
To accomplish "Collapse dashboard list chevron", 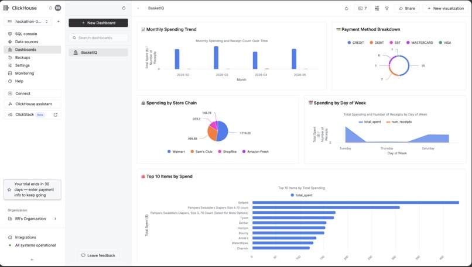I will [138, 8].
